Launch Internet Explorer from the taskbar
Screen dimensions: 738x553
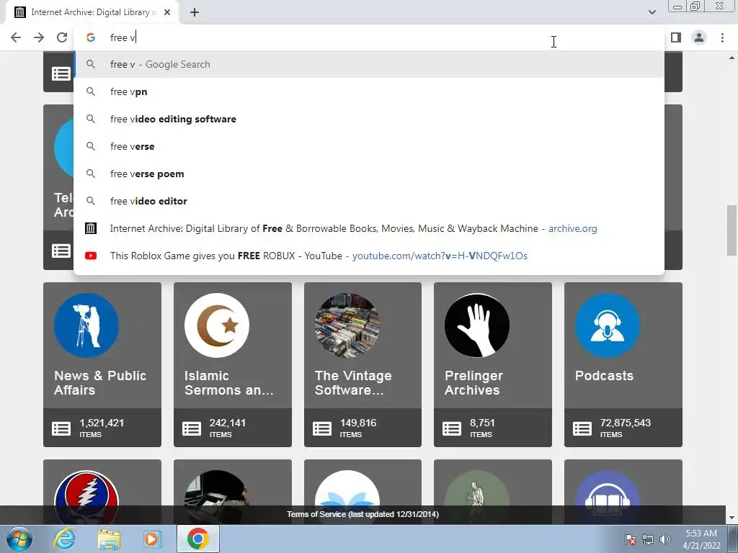64,539
